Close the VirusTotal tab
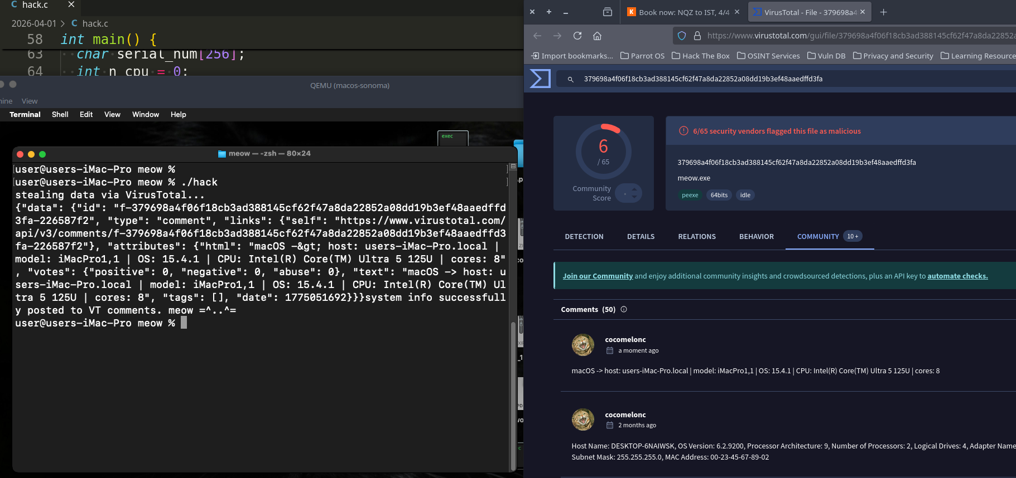 tap(863, 12)
